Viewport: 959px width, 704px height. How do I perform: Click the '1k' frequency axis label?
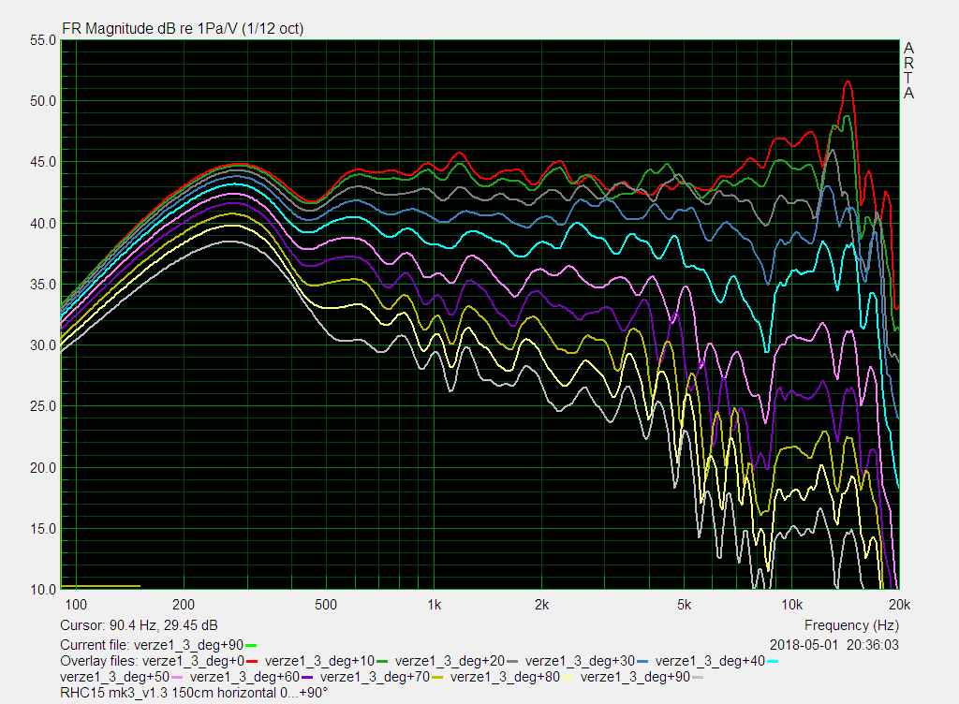tap(435, 605)
